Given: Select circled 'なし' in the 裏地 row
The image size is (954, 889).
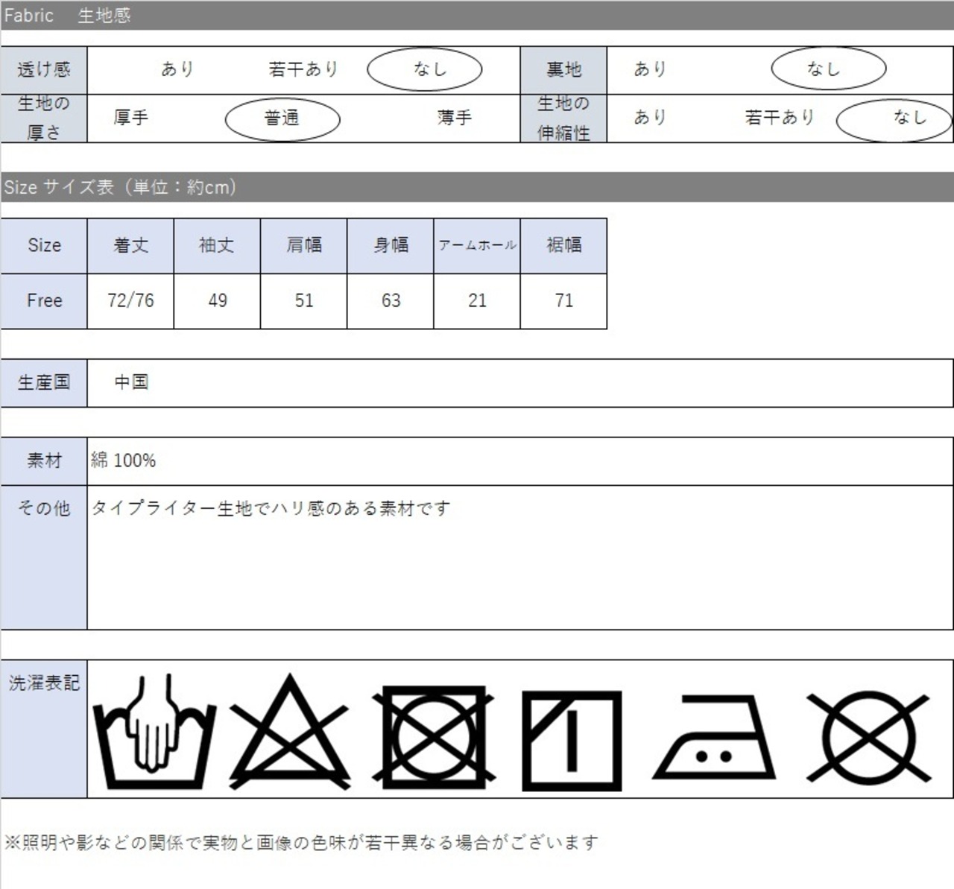Looking at the screenshot, I should tap(828, 69).
